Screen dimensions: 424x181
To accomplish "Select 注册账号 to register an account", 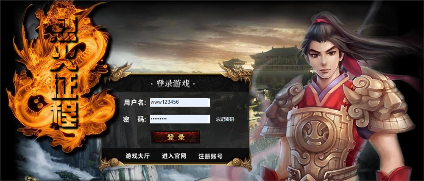I will click(x=210, y=156).
